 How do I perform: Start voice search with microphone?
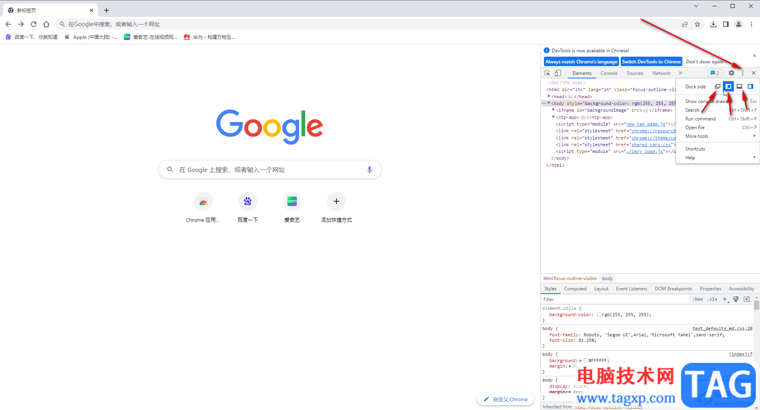click(369, 170)
